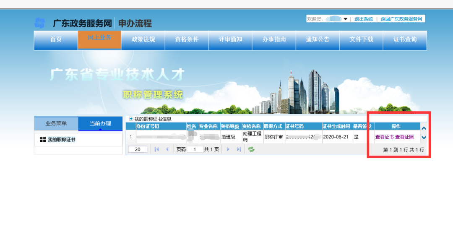Go to previous page arrow
Image resolution: width=453 pixels, height=232 pixels.
(x=167, y=149)
